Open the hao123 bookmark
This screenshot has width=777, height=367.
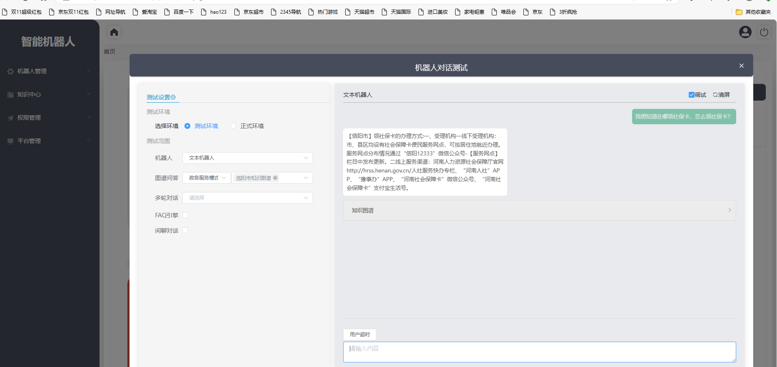point(214,12)
